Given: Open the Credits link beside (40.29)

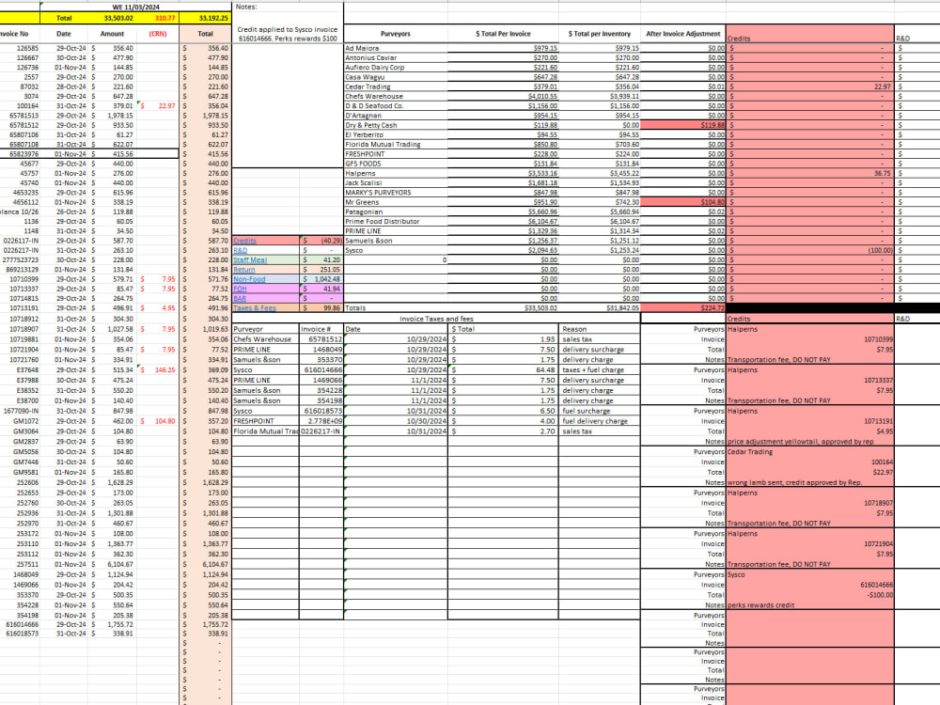Looking at the screenshot, I should [244, 241].
